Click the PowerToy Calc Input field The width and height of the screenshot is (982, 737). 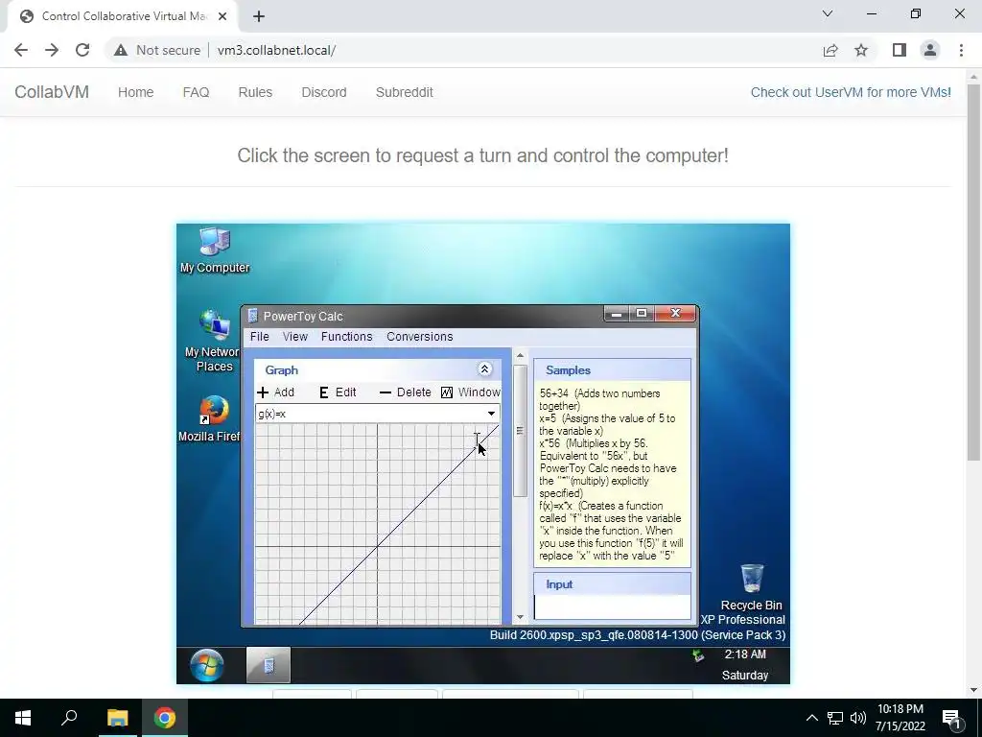pyautogui.click(x=613, y=607)
